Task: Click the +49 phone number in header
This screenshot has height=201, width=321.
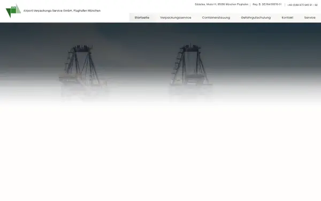Action: (302, 5)
